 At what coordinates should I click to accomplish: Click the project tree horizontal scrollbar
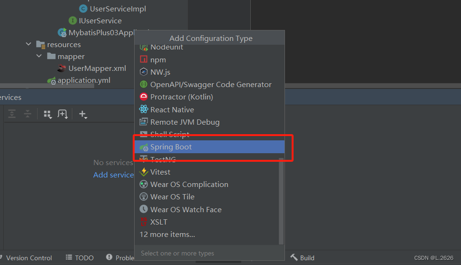click(x=47, y=86)
